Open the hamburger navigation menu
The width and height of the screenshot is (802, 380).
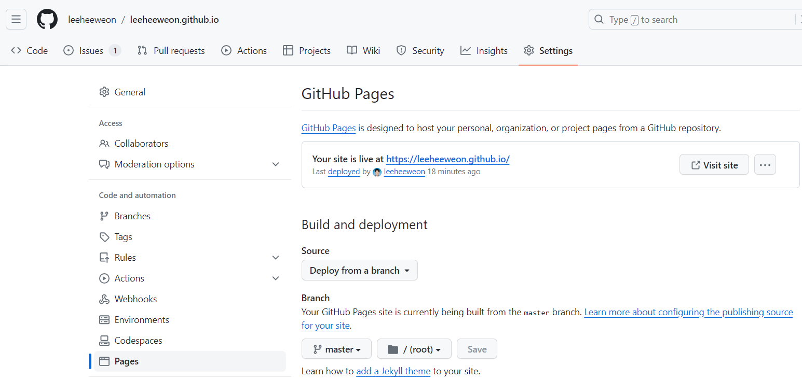[16, 20]
